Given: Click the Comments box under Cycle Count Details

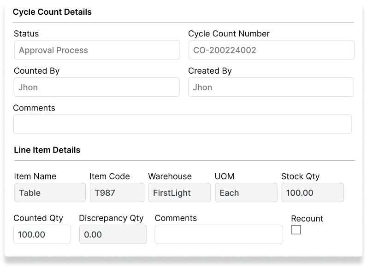Looking at the screenshot, I should tap(183, 124).
